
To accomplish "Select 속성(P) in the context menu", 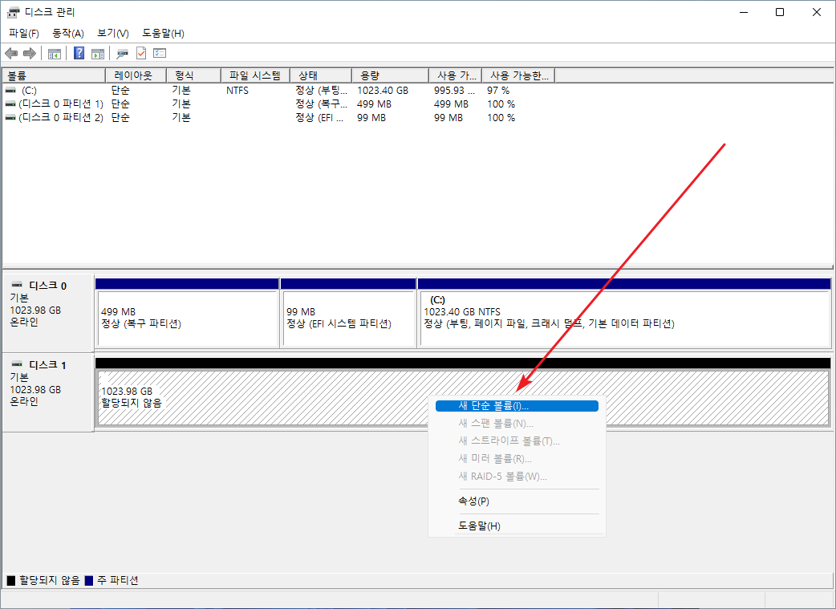I will tap(473, 501).
